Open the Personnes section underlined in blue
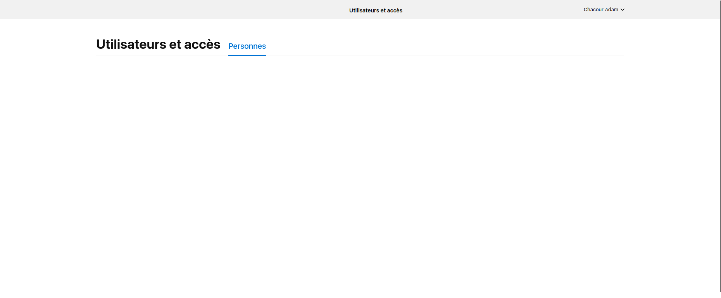 [x=247, y=46]
